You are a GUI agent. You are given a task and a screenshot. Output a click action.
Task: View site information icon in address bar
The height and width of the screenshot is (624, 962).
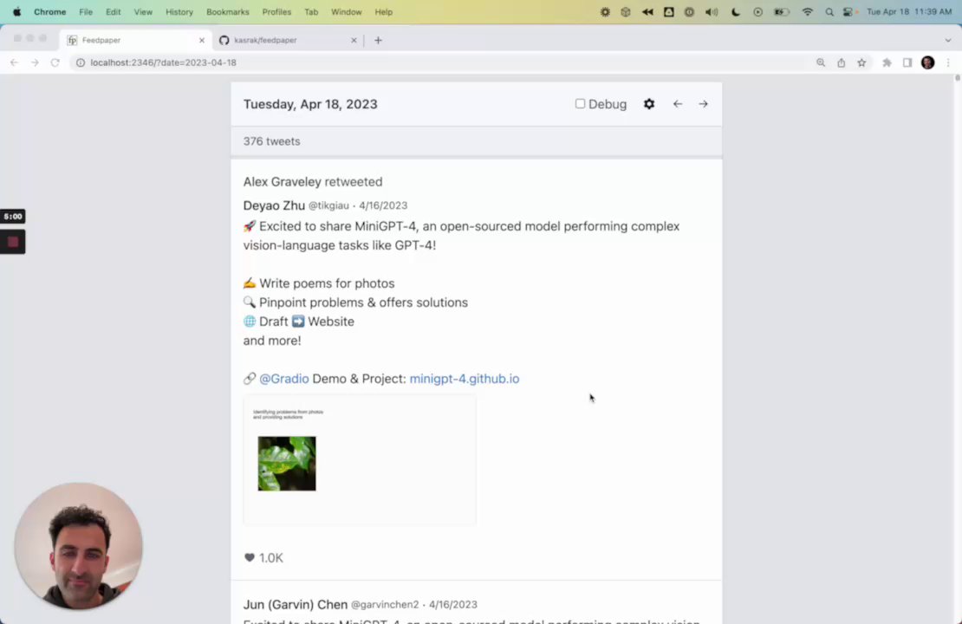[x=81, y=62]
